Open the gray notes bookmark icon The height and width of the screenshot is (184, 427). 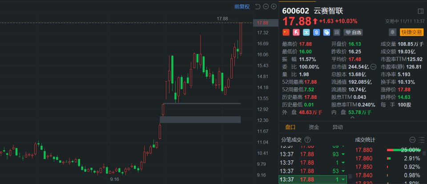click(x=337, y=32)
